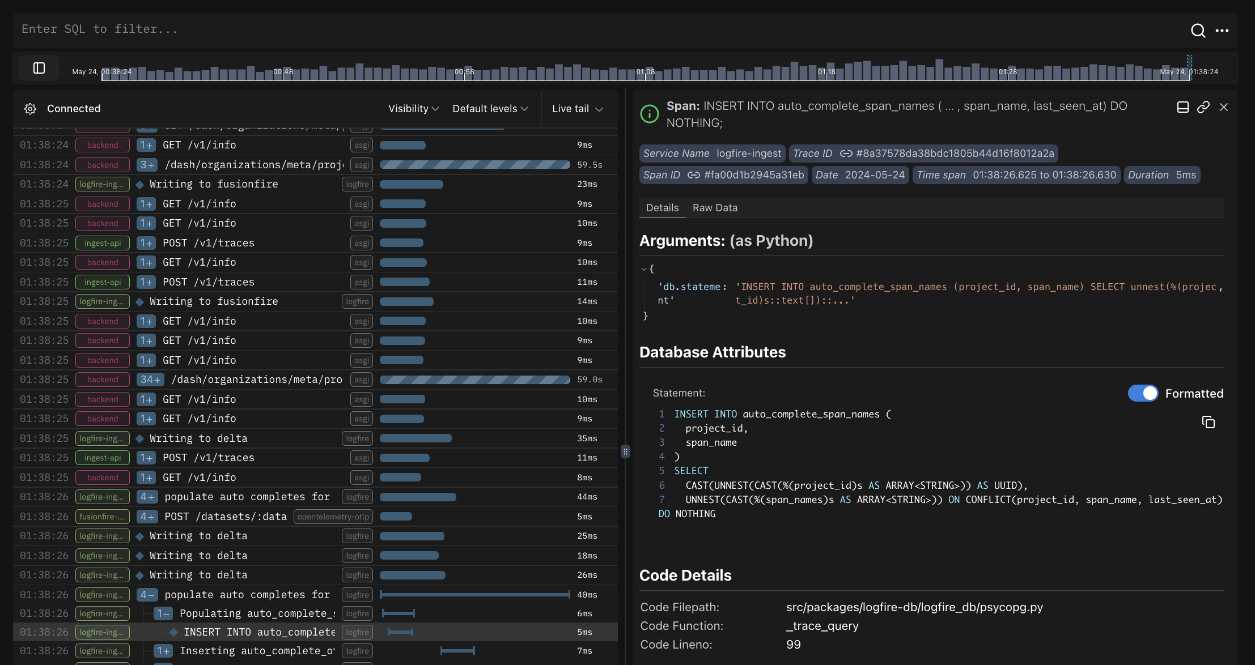1255x665 pixels.
Task: Expand 4+ POST /datasets/:data span
Action: pyautogui.click(x=147, y=517)
